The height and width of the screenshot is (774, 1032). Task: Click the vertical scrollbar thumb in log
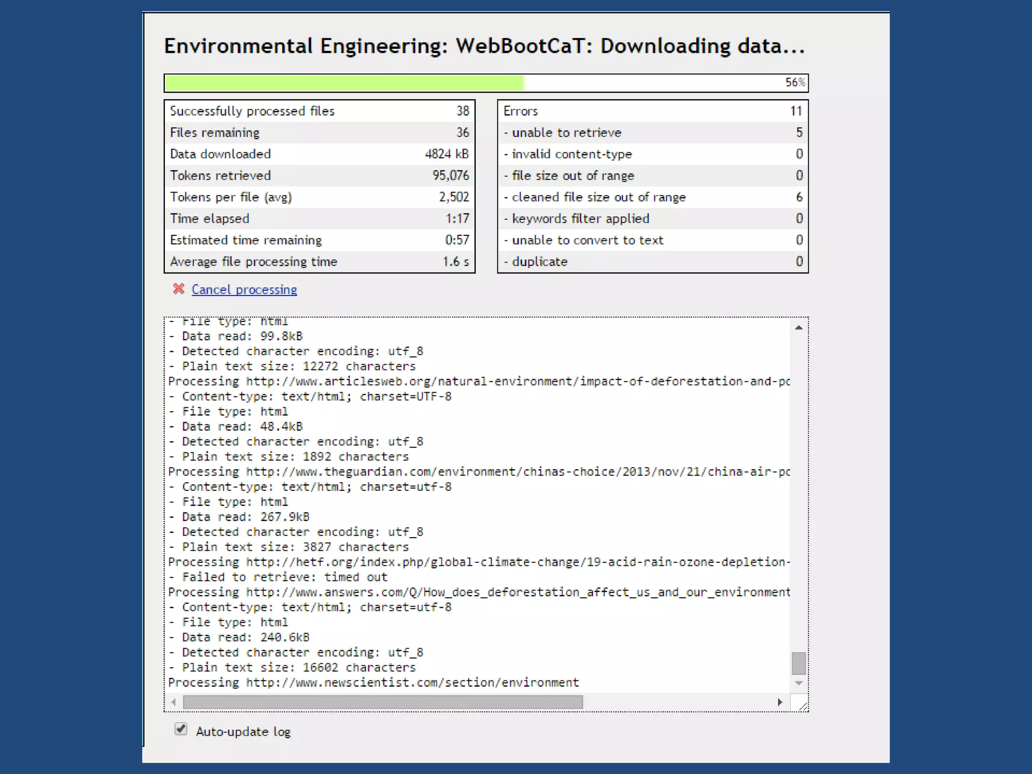[799, 663]
